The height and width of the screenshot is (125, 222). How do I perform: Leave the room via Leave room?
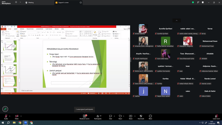[216, 117]
